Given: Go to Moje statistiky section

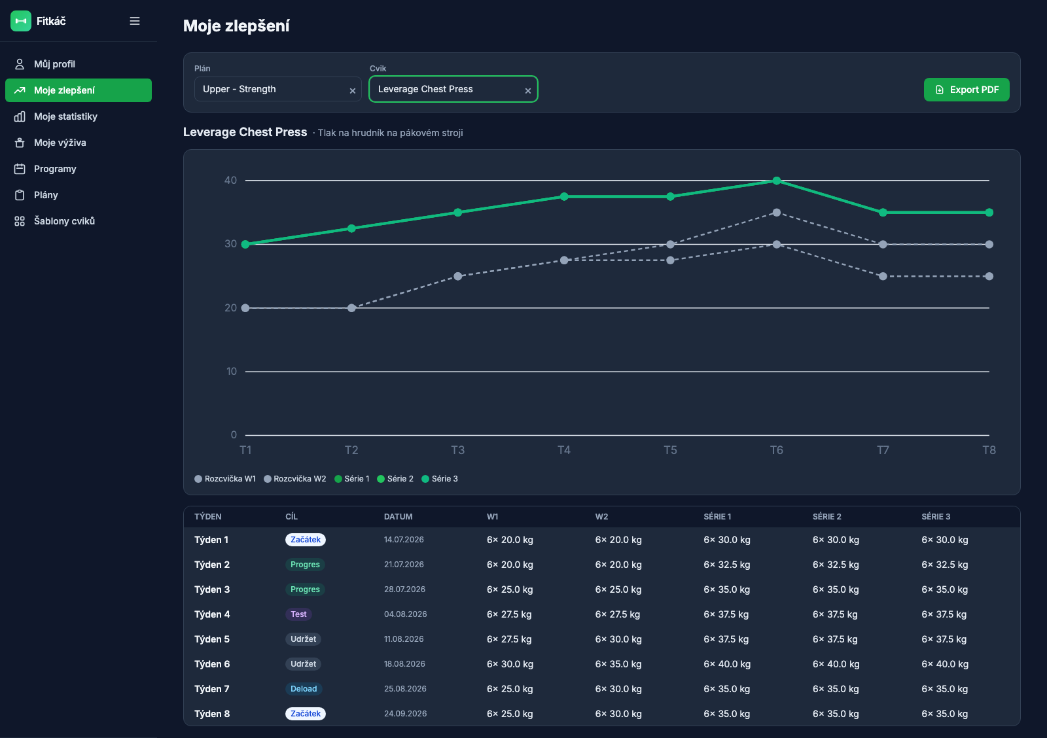Looking at the screenshot, I should (x=79, y=116).
